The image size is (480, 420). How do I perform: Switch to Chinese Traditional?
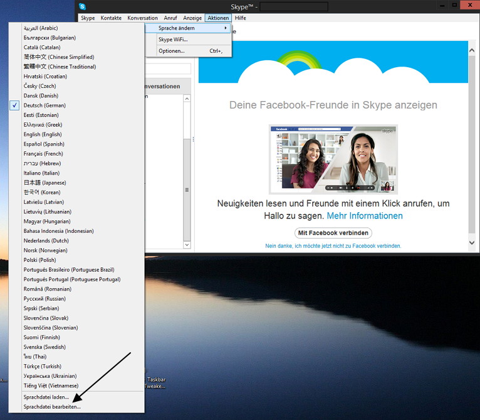pyautogui.click(x=76, y=67)
